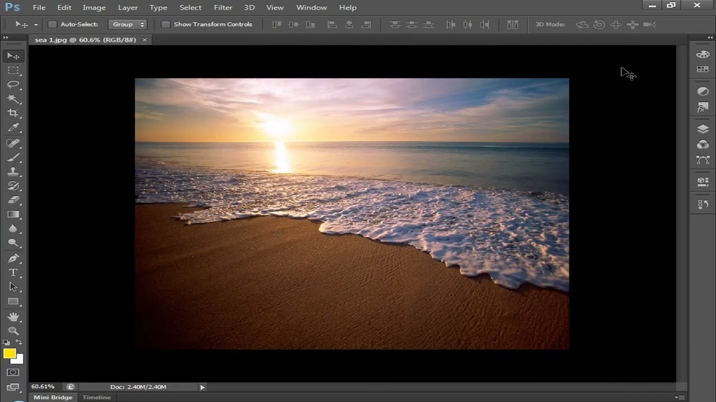Close the sea 1.jpg document tab
This screenshot has width=716, height=402.
click(144, 40)
